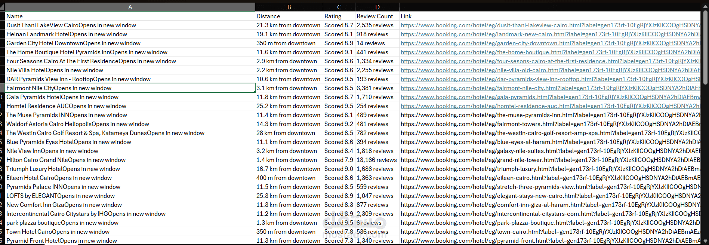
Task: Select column A header
Action: coord(130,7)
